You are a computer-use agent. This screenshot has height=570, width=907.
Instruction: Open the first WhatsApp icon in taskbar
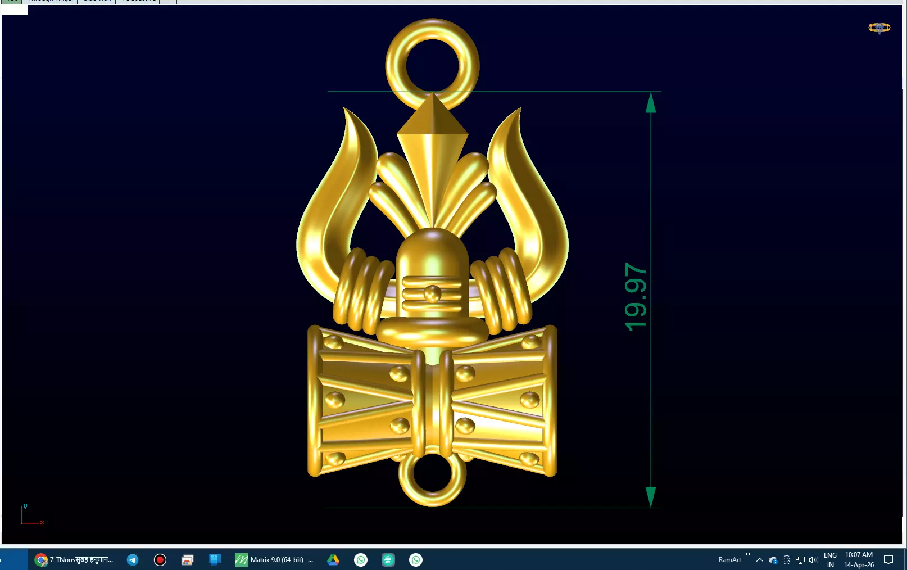(x=361, y=559)
